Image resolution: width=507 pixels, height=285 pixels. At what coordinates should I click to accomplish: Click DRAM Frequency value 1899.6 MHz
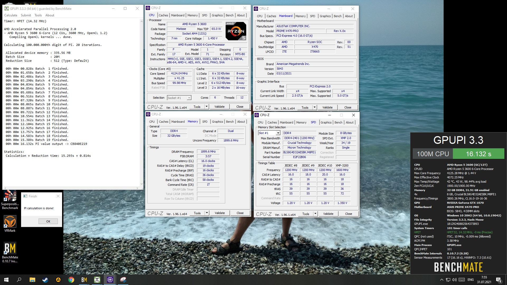tap(208, 151)
